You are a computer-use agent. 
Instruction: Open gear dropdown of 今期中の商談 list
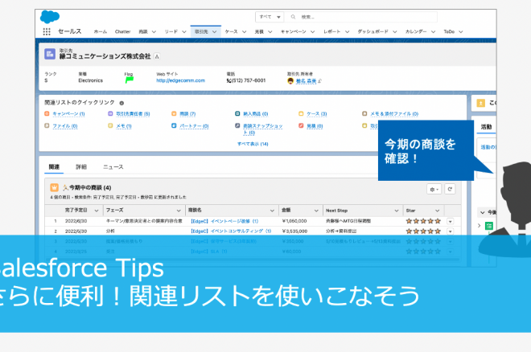pos(434,190)
